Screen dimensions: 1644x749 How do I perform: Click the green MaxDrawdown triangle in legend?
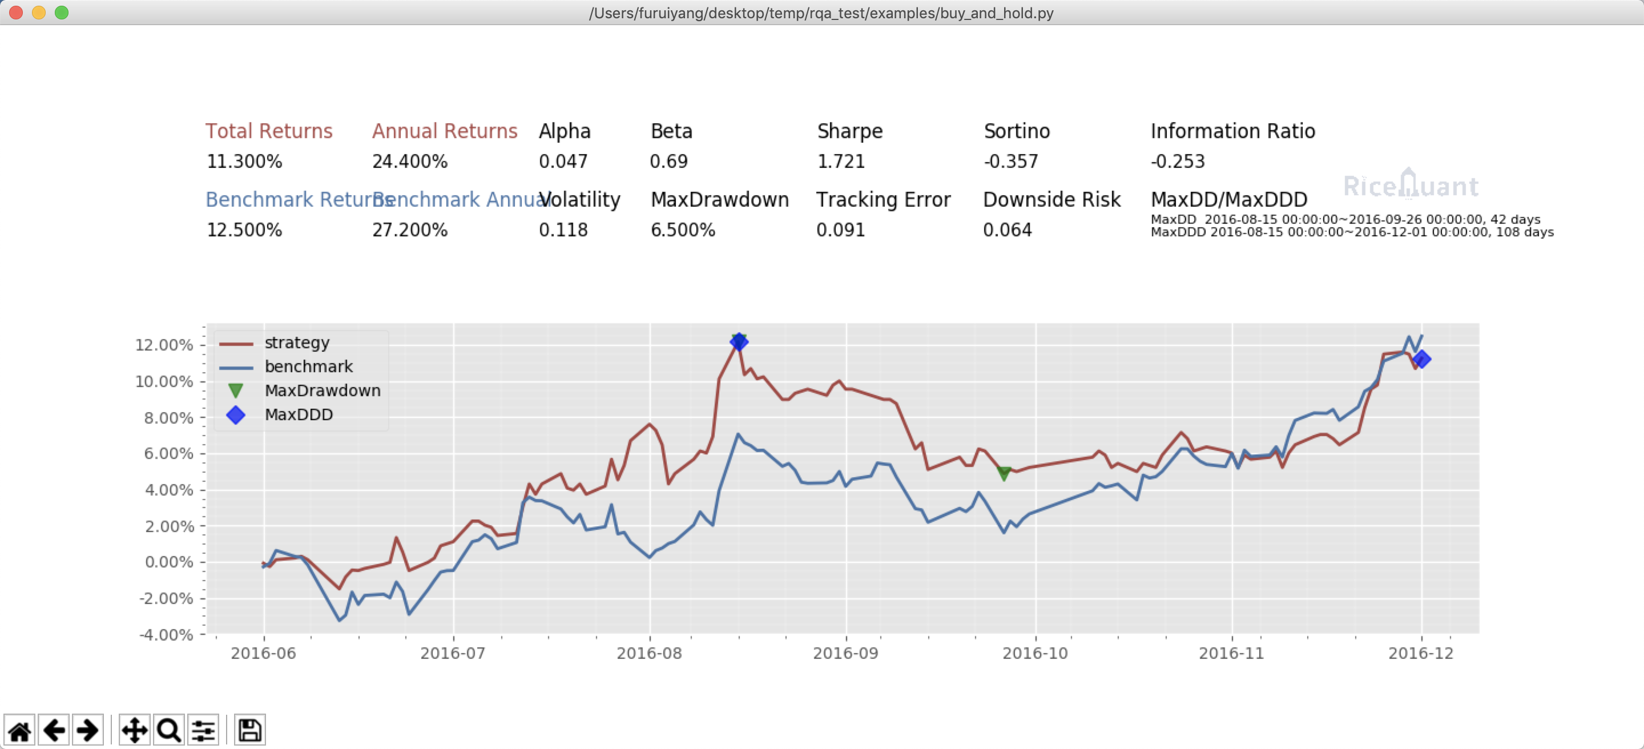coord(236,390)
